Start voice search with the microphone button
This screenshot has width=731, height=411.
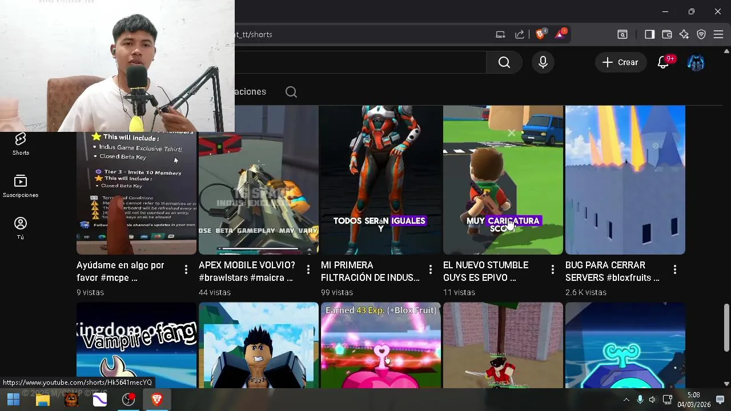click(x=543, y=62)
